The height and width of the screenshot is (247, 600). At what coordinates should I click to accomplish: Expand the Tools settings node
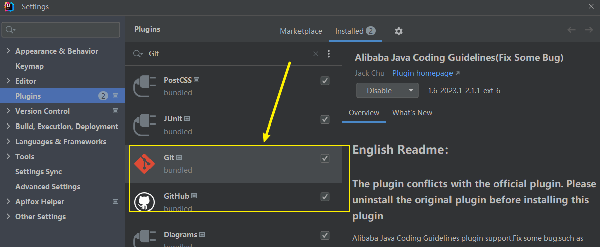8,156
